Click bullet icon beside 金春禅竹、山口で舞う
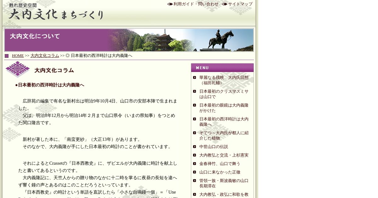This screenshot has height=198, width=378. click(195, 164)
